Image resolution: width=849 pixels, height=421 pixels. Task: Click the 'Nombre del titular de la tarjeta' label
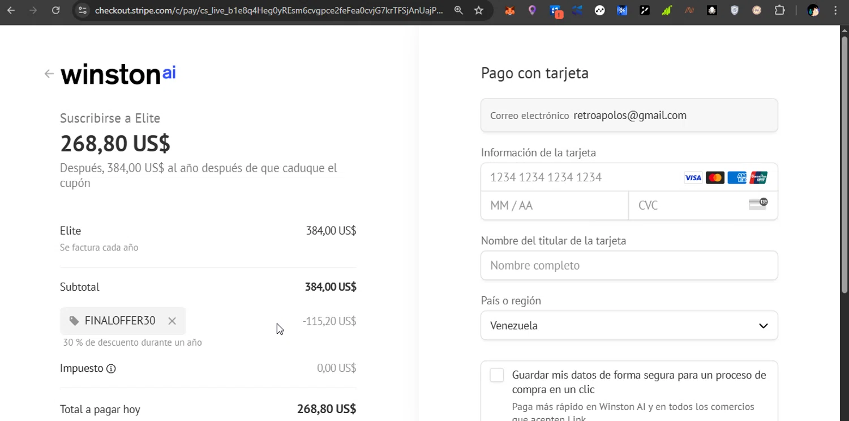(554, 241)
